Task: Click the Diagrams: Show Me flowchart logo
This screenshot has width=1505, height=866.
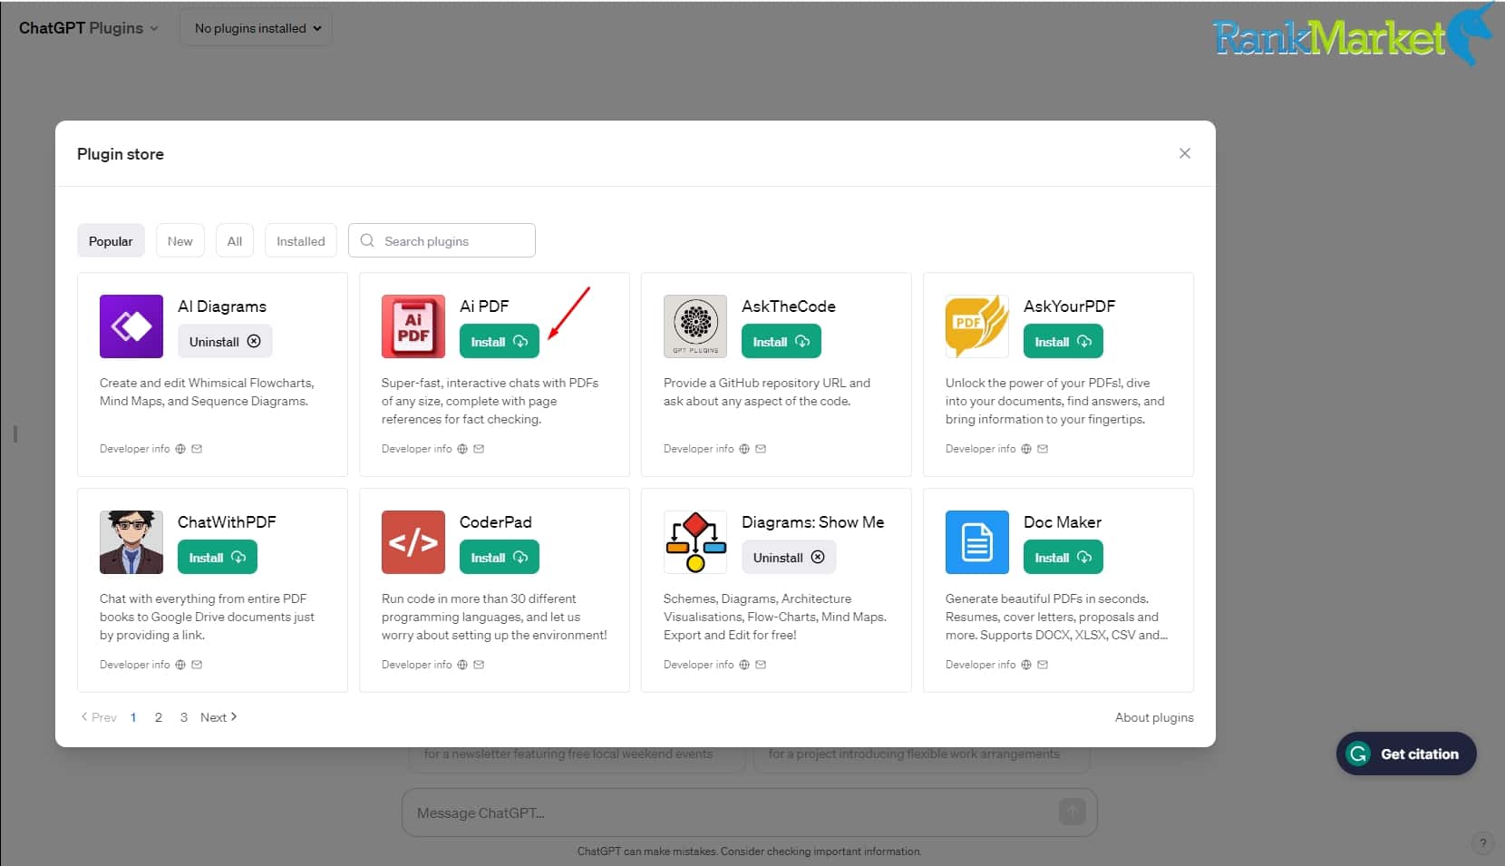Action: tap(695, 542)
